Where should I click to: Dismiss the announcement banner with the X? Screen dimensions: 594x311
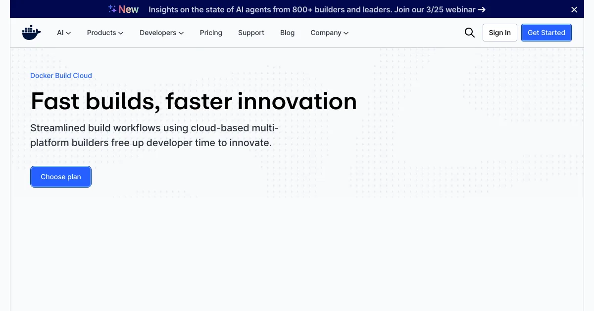pos(574,9)
